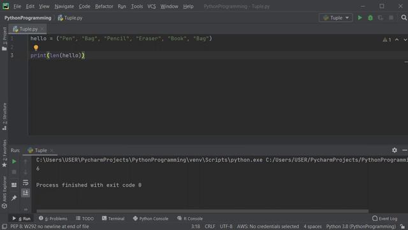Image resolution: width=408 pixels, height=230 pixels.
Task: Change UTF-8 file encoding in status bar
Action: pyautogui.click(x=226, y=226)
